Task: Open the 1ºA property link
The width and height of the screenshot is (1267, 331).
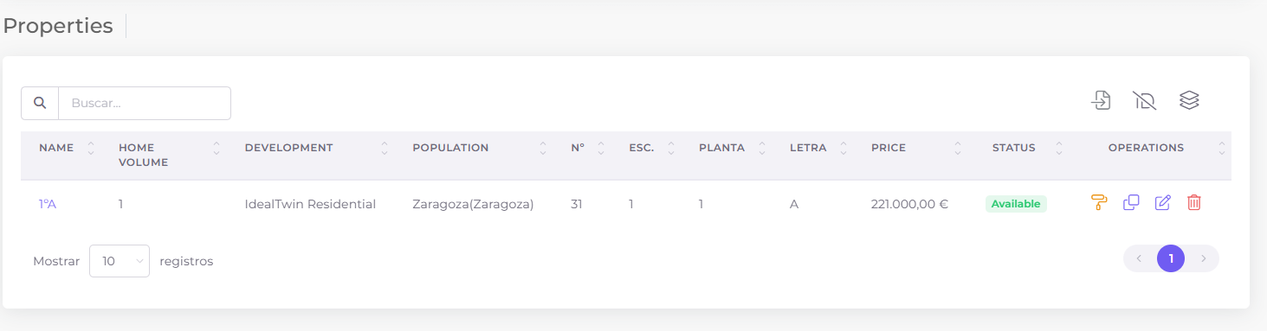Action: click(48, 204)
